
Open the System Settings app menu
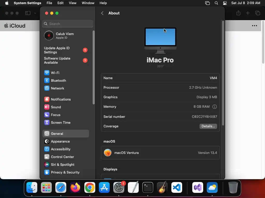(27, 3)
